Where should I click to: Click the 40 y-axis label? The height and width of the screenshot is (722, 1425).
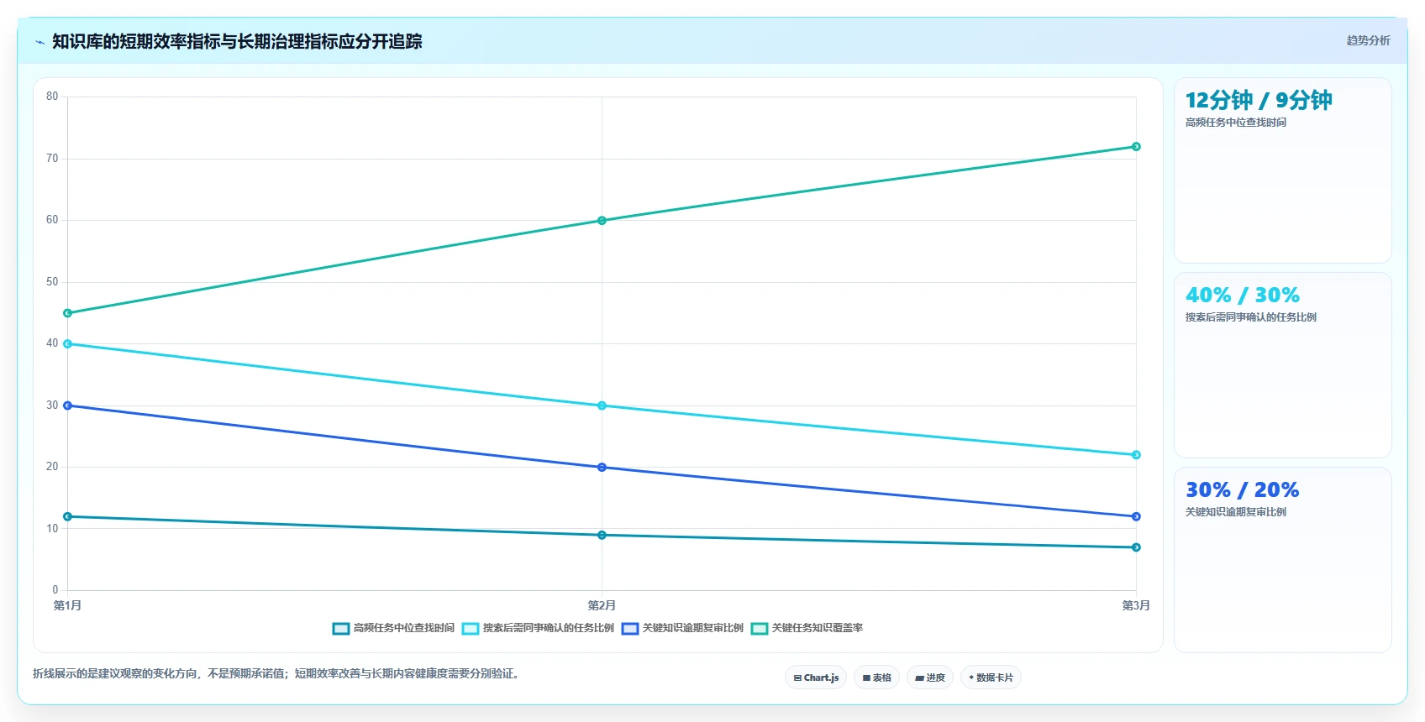click(52, 343)
